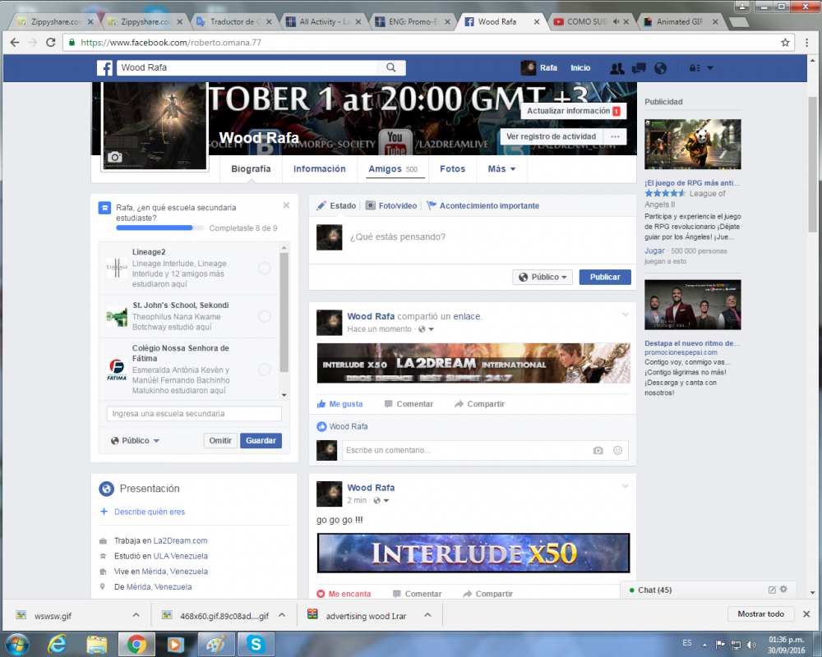Open the messages icon in header
The width and height of the screenshot is (822, 657).
638,68
